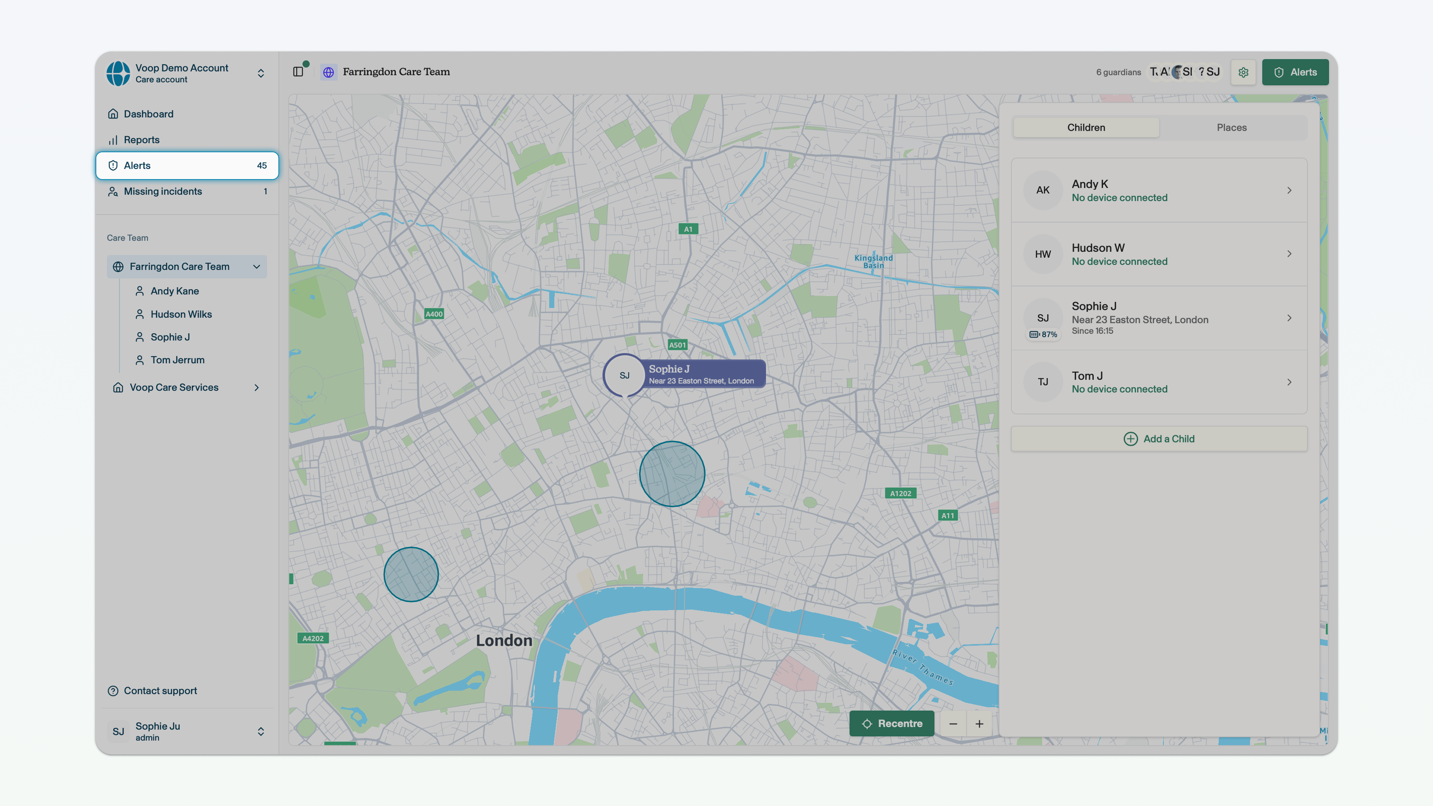
Task: Click the guardians avatar stack
Action: pos(1185,72)
